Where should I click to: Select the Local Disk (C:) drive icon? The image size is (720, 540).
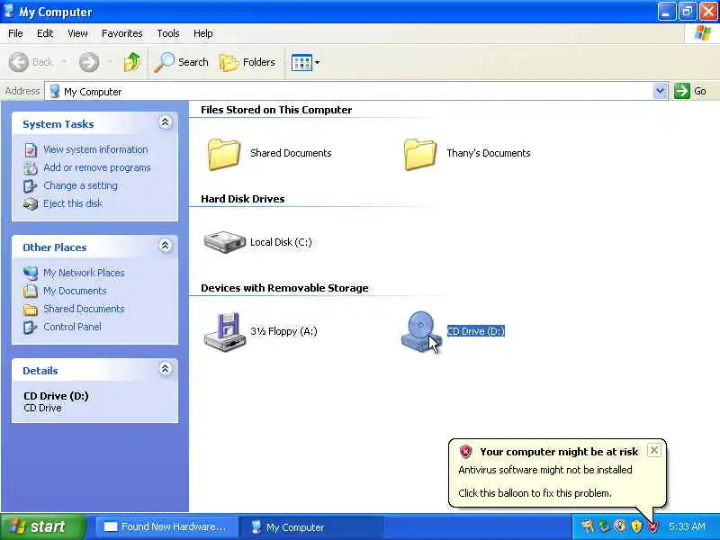click(224, 242)
